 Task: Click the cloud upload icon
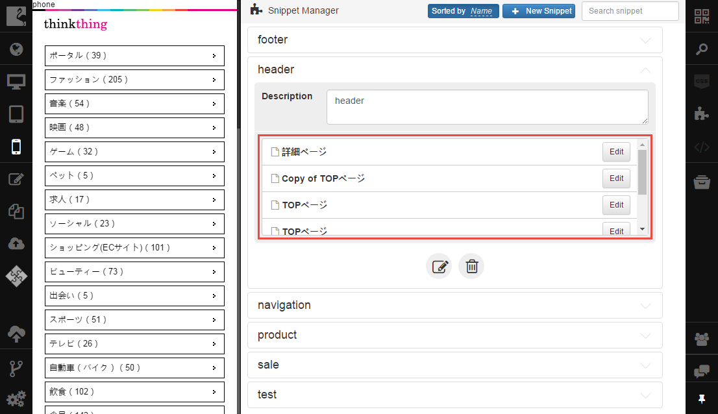(x=16, y=244)
